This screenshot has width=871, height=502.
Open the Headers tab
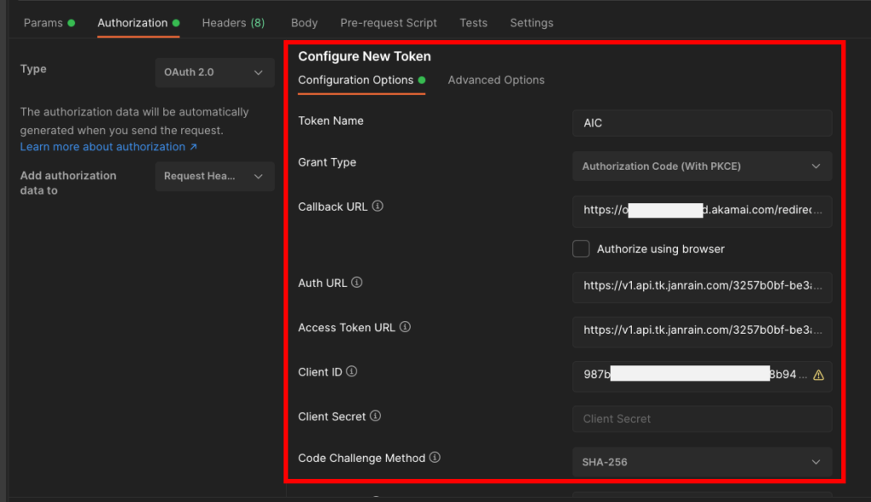point(232,23)
